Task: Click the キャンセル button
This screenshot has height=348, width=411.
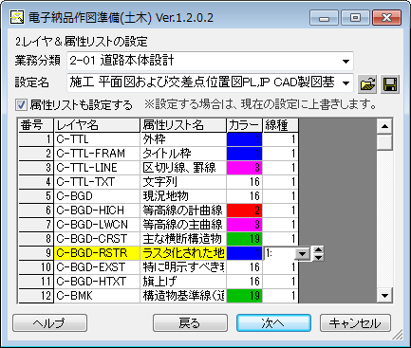Action: pyautogui.click(x=355, y=323)
